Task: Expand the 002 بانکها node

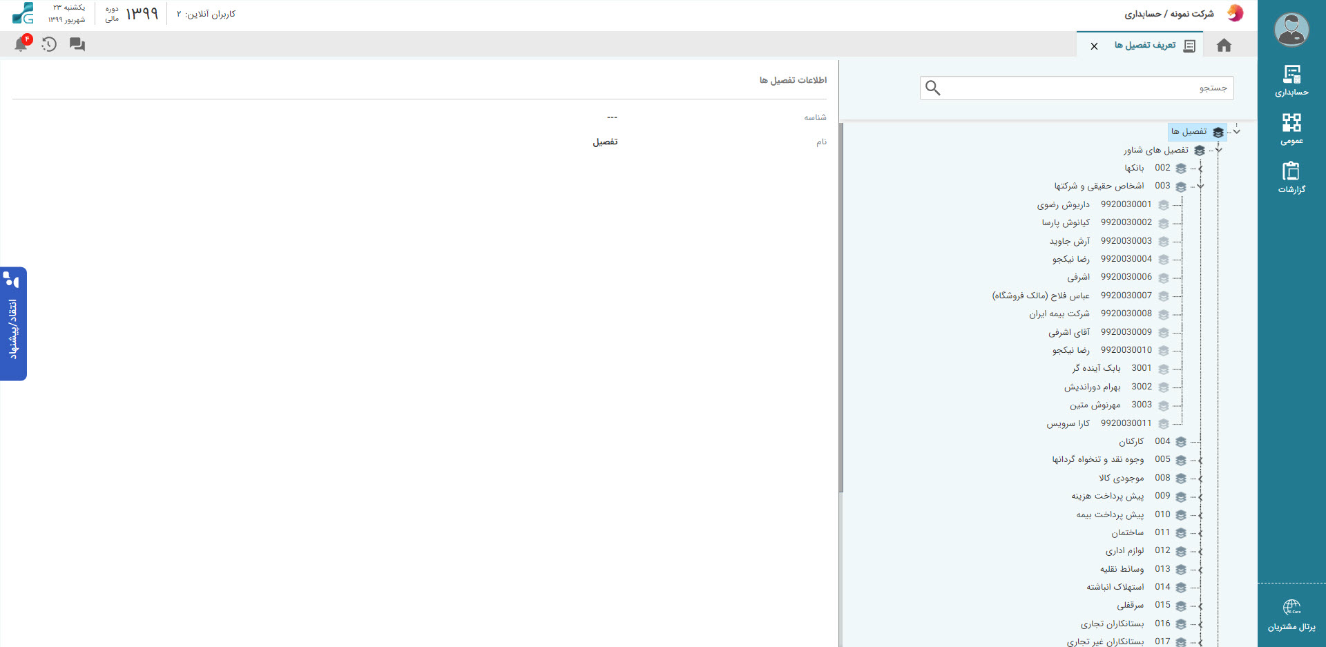Action: [1200, 168]
